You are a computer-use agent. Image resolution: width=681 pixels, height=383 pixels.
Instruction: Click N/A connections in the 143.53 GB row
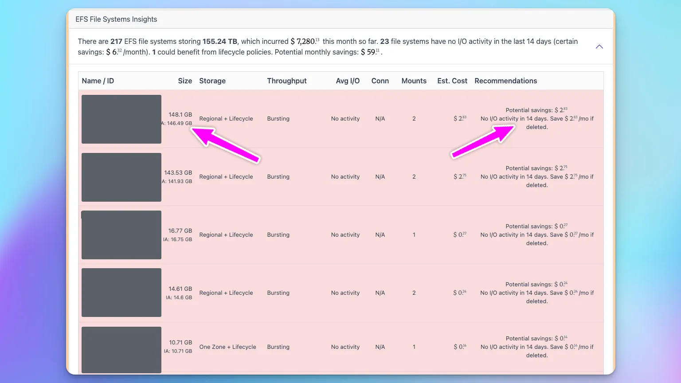pos(380,176)
